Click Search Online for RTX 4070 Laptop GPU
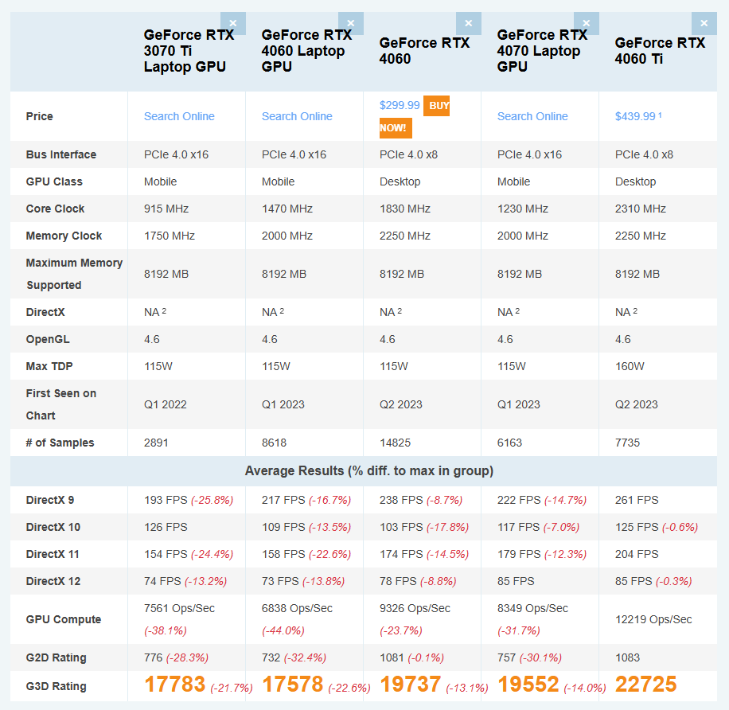This screenshot has width=729, height=710. (x=532, y=116)
